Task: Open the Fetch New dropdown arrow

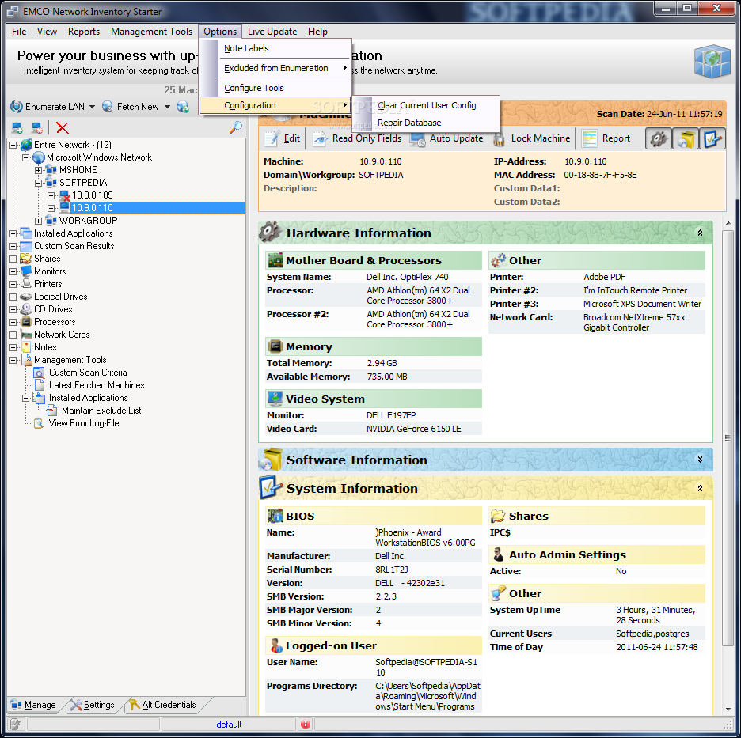Action: 167,107
